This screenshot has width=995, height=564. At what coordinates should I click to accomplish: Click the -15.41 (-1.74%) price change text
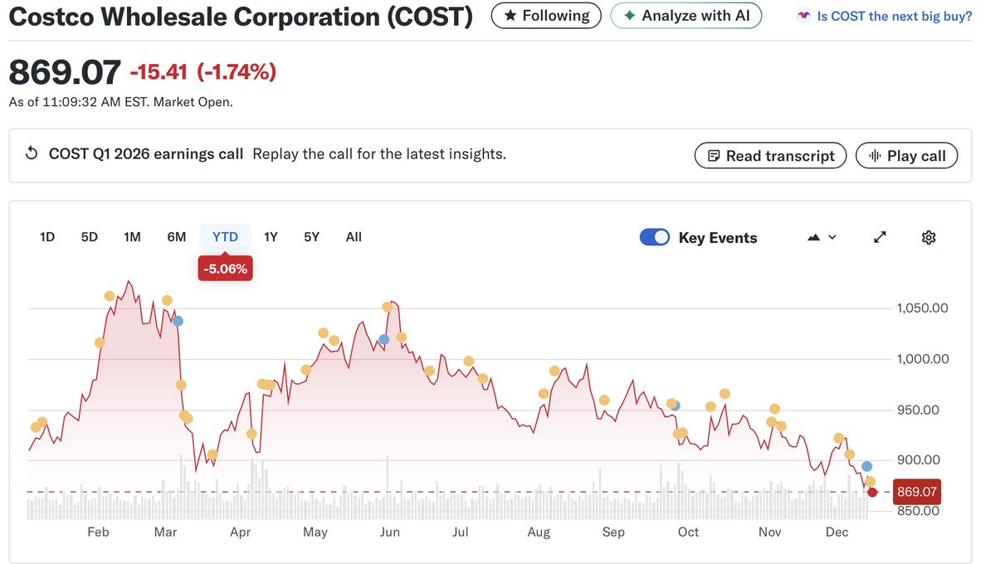203,72
